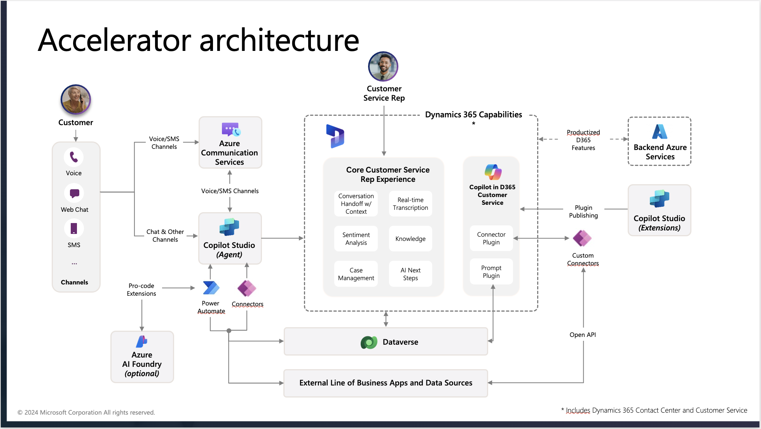Screen dimensions: 761x429
Task: Click the Dynamics 365 logo icon
Action: [335, 136]
